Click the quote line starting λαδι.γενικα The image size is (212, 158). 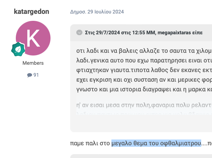(144, 61)
